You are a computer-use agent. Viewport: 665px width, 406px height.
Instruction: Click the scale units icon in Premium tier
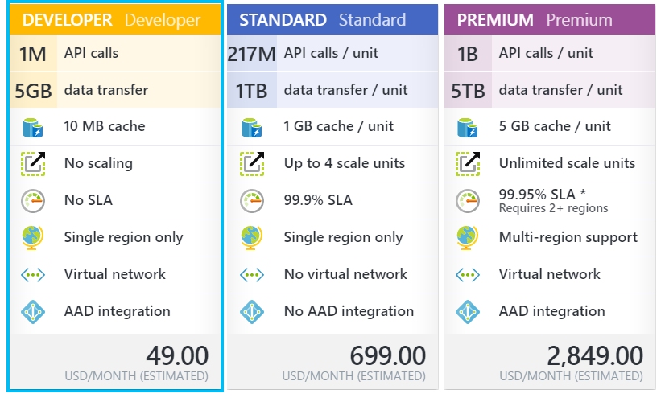tap(468, 163)
